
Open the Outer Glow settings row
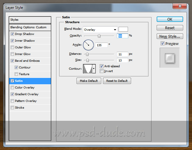tap(30, 47)
